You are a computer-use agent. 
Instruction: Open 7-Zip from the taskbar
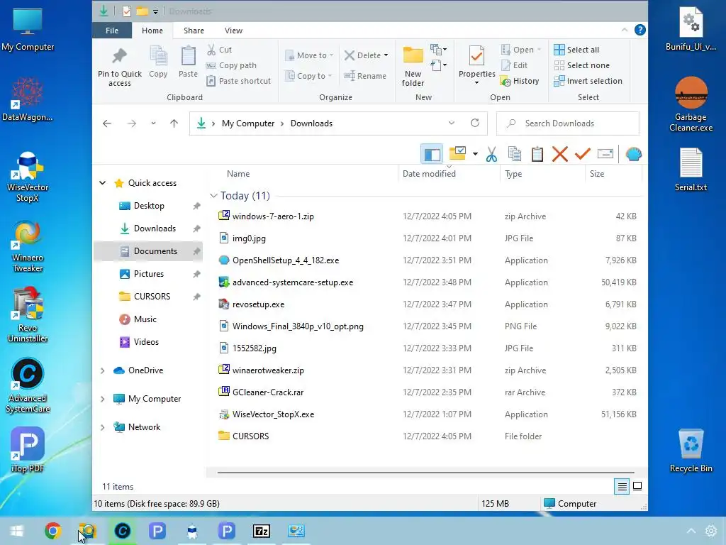coord(262,531)
